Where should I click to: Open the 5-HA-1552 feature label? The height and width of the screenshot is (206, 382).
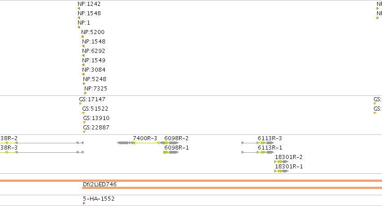(x=99, y=199)
